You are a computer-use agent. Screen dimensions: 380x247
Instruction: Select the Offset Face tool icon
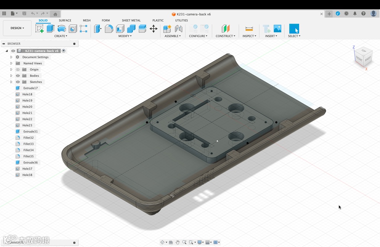tap(142, 29)
